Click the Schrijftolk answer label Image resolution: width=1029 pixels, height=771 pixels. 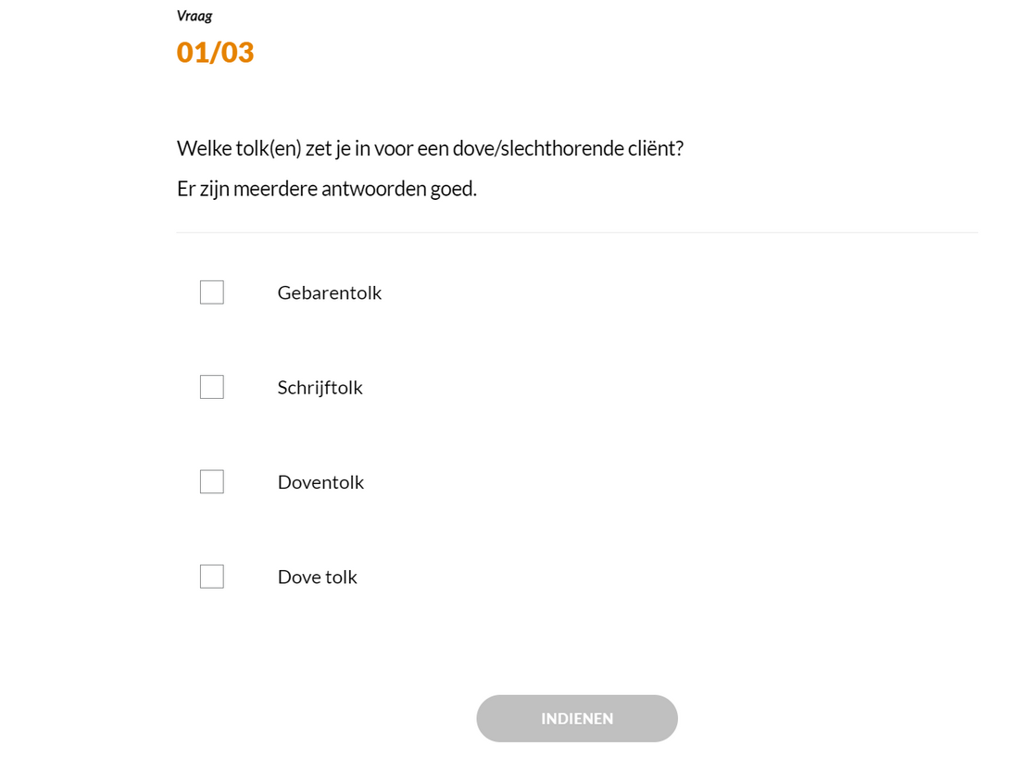(320, 387)
